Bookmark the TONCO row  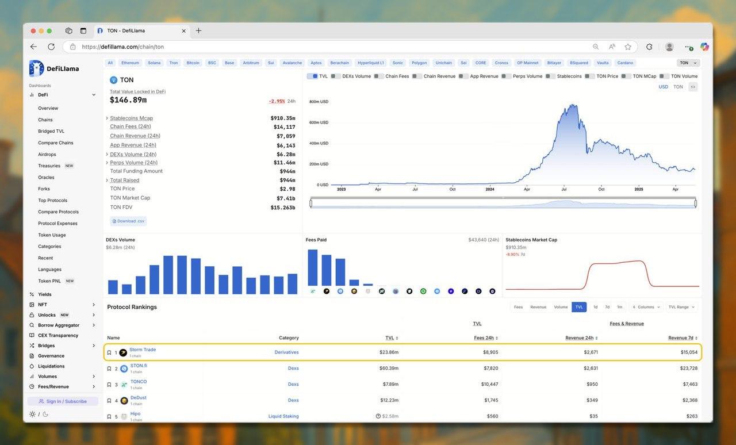pyautogui.click(x=109, y=385)
